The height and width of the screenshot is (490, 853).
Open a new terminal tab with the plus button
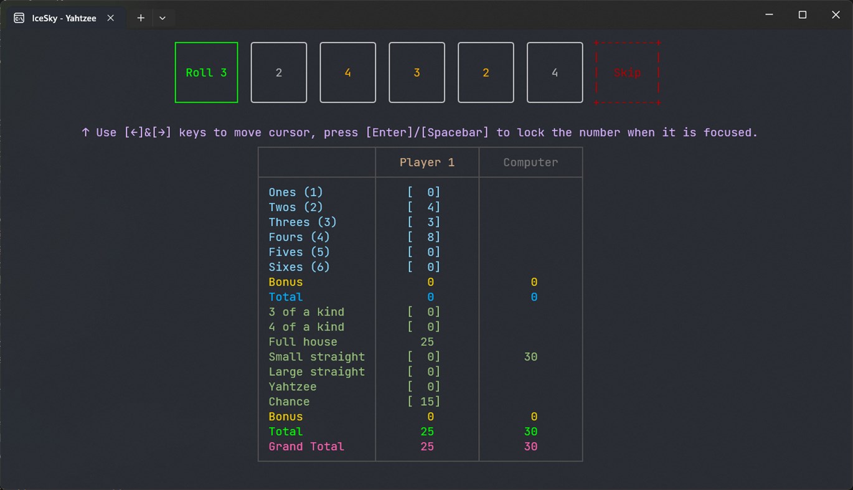[140, 18]
